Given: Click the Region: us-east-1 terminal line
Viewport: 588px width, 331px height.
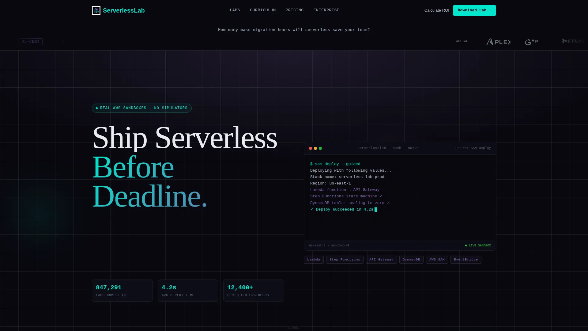Looking at the screenshot, I should [x=330, y=183].
